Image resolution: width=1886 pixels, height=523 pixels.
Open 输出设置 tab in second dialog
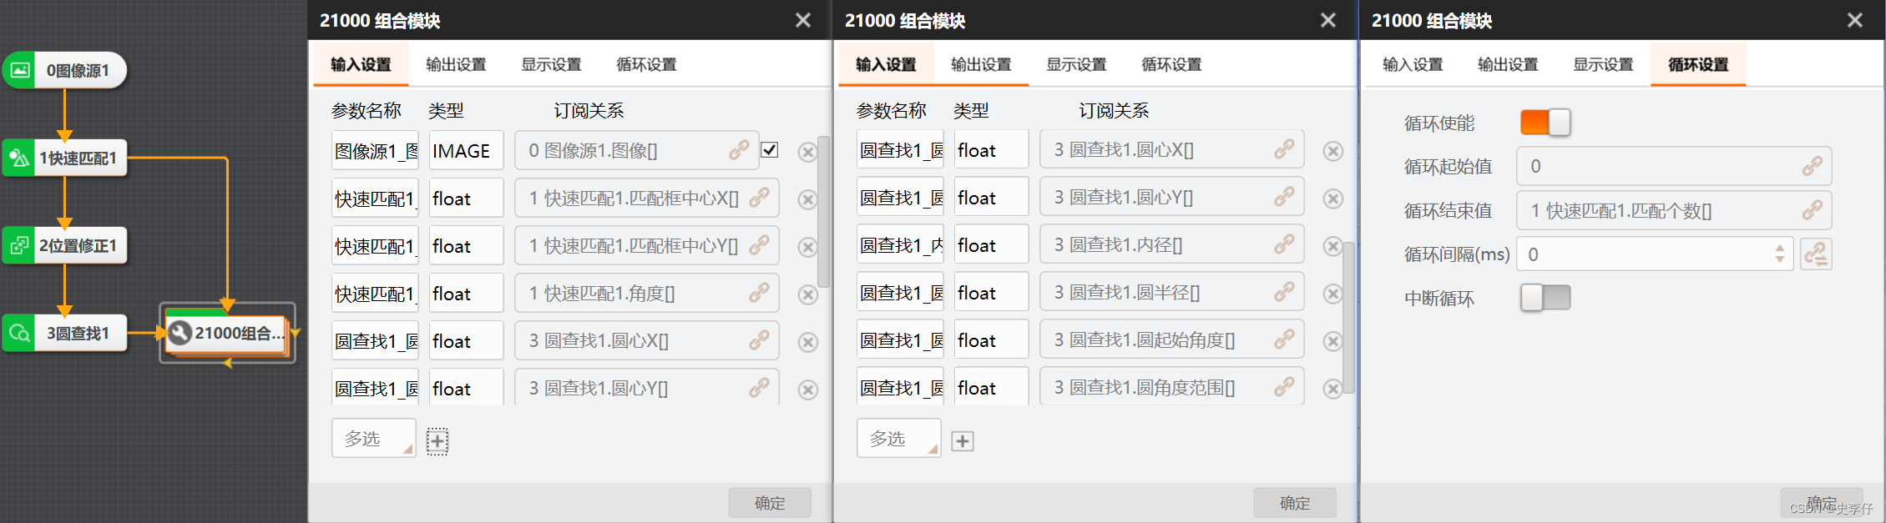(x=981, y=64)
